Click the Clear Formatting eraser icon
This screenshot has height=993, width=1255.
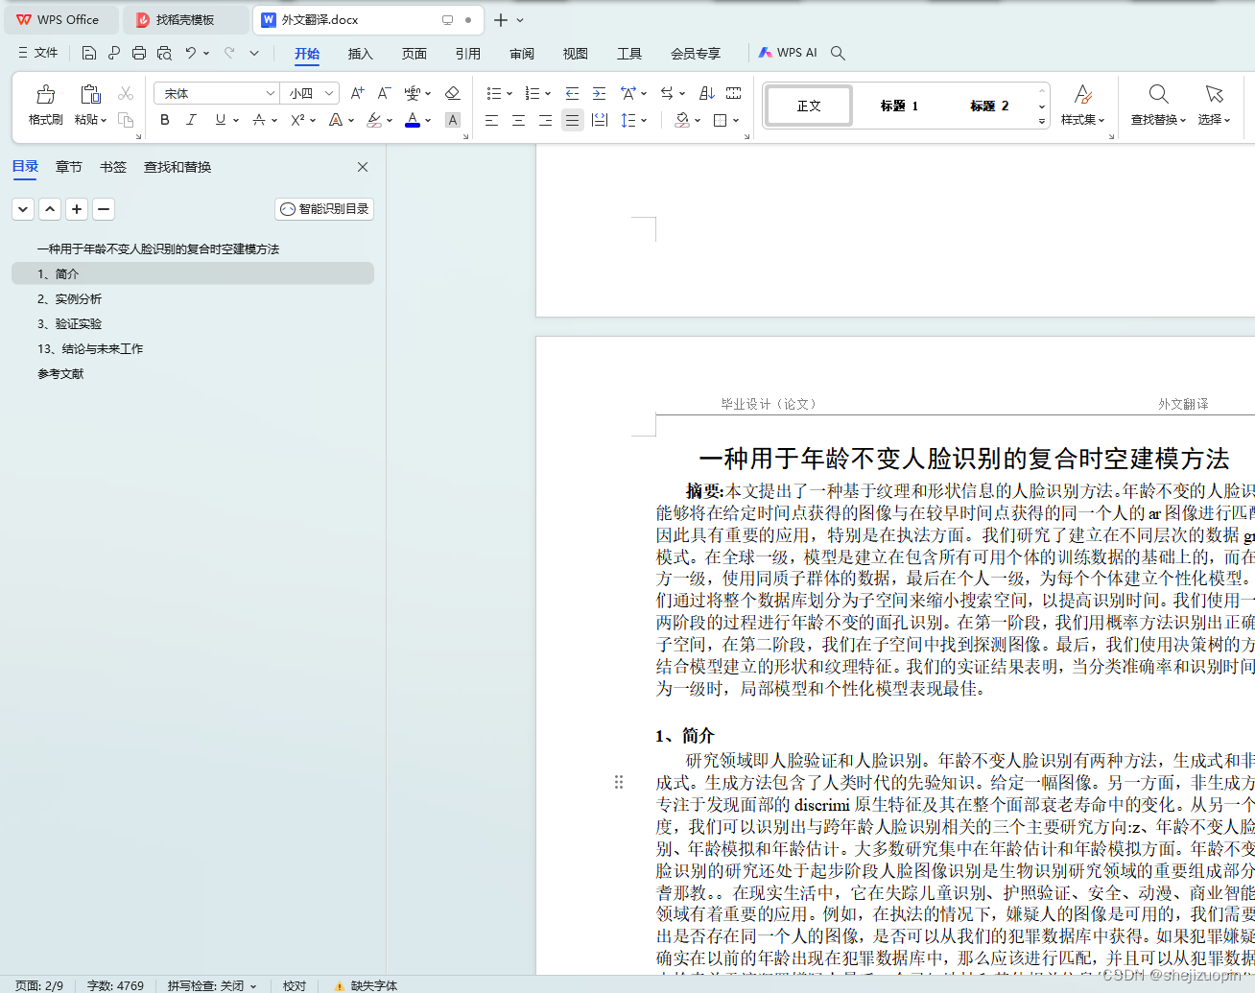point(453,93)
